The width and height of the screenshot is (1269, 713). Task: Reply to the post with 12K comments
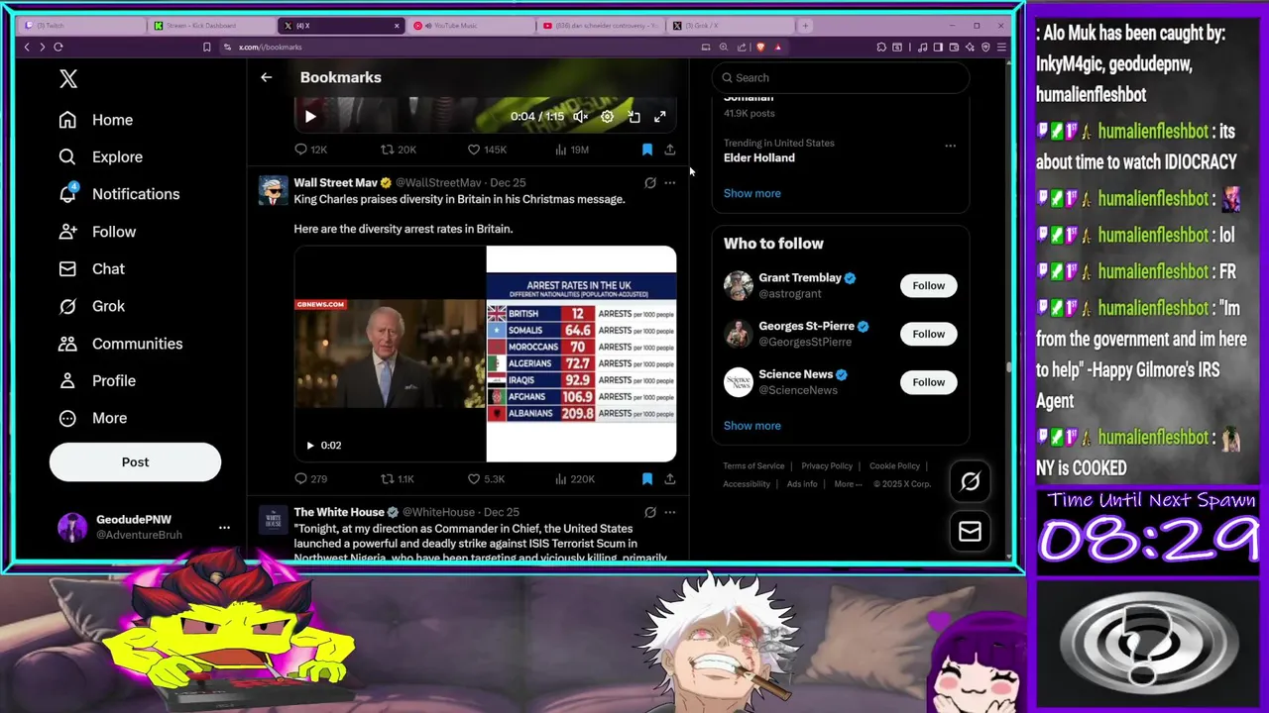click(x=310, y=150)
